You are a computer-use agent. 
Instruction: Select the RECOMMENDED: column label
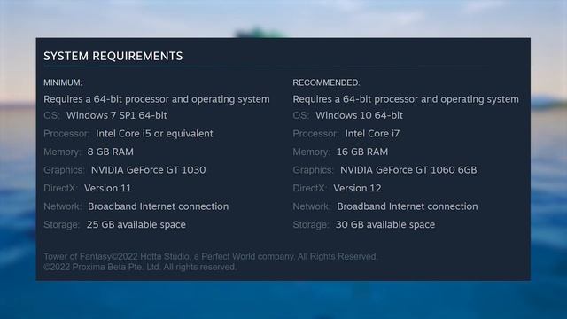[x=326, y=82]
